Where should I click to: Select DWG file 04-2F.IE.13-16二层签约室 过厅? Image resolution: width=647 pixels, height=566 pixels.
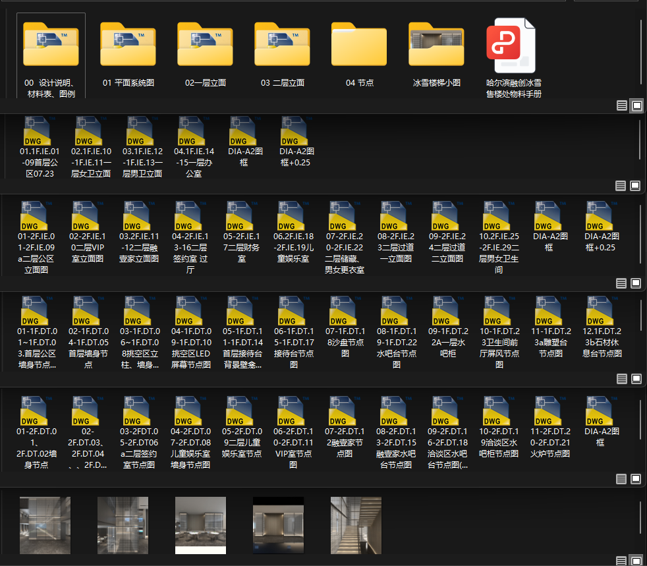point(190,238)
